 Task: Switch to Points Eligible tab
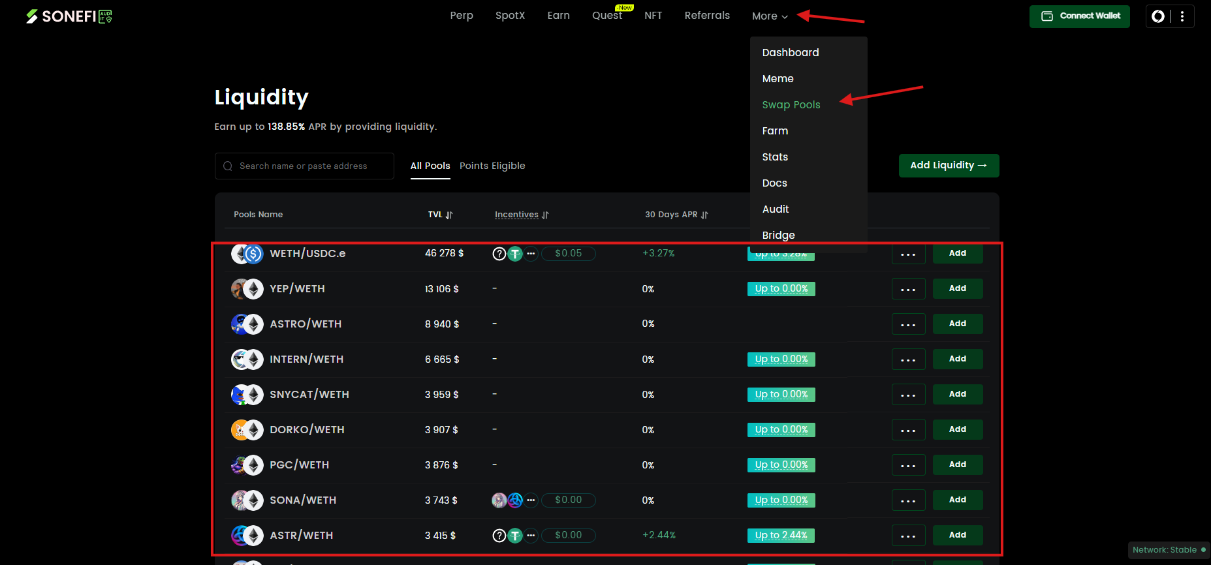coord(492,166)
